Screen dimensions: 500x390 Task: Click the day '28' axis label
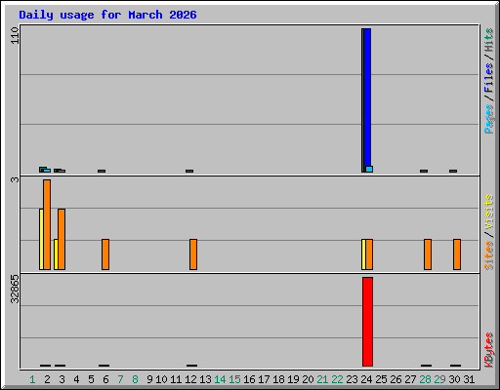pos(425,379)
